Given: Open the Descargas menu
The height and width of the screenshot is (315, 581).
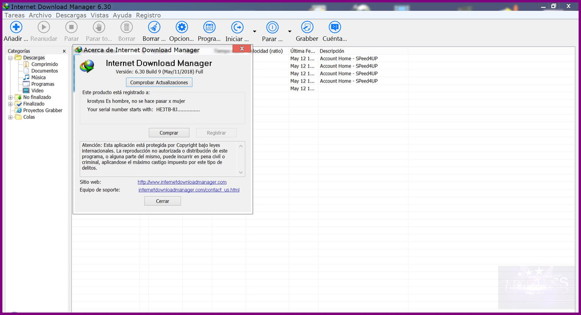Looking at the screenshot, I should click(x=71, y=15).
